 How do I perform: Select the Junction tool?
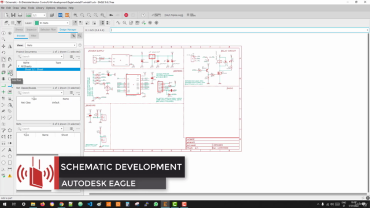coord(3,92)
